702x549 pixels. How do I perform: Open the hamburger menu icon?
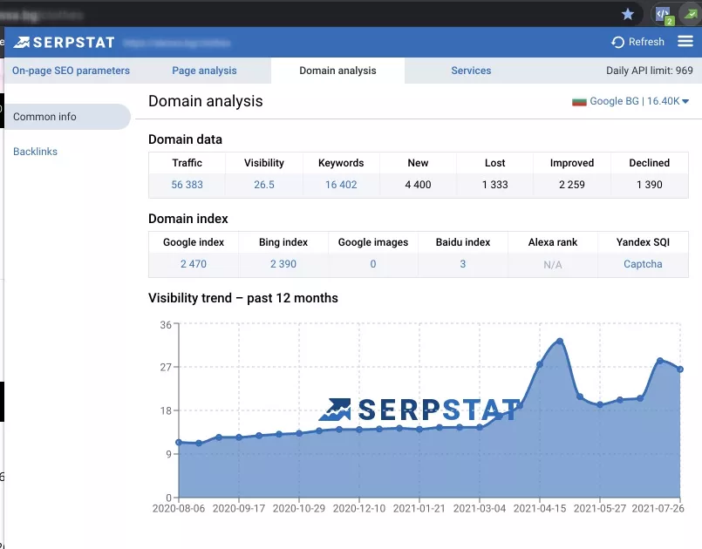[685, 42]
